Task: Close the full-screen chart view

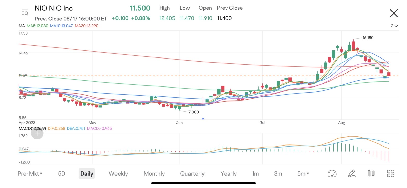Action: tap(394, 13)
